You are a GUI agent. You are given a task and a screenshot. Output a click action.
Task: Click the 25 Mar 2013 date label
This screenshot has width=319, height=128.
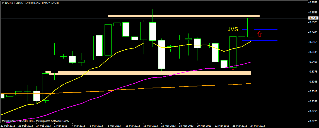click(x=240, y=126)
